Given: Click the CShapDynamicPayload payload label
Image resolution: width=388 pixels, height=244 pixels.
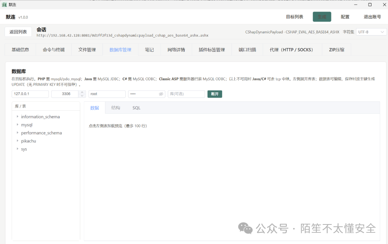Looking at the screenshot, I should pos(292,32).
